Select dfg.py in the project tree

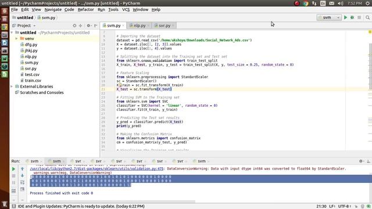coord(31,45)
